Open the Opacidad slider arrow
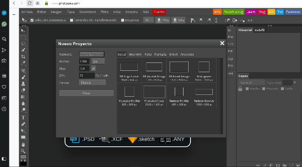This screenshot has width=302, height=167. tap(295, 83)
